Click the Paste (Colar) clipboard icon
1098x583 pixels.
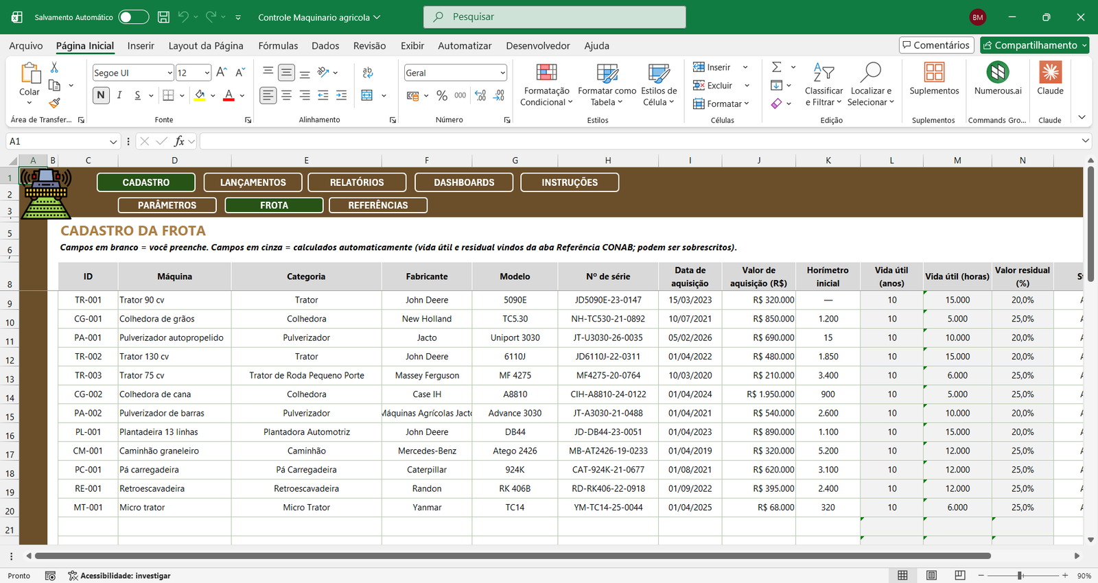[x=30, y=73]
